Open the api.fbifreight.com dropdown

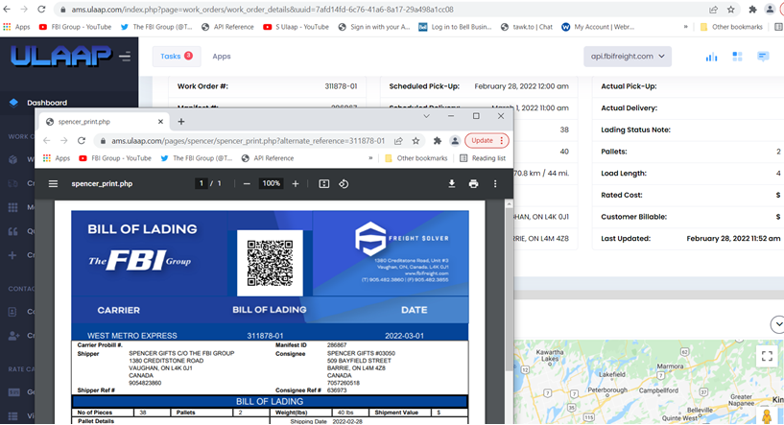628,58
